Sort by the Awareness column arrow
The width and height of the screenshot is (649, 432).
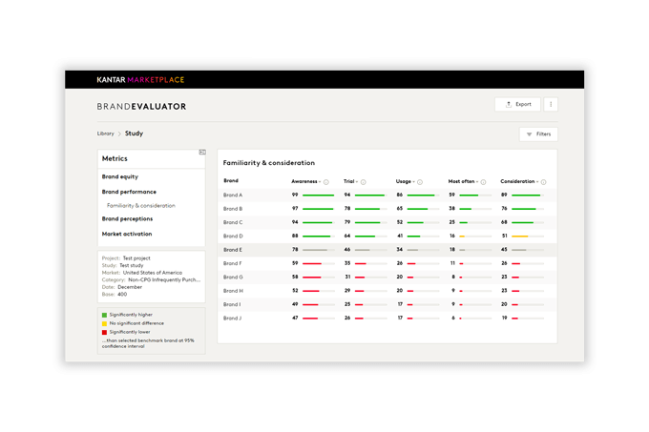click(320, 181)
